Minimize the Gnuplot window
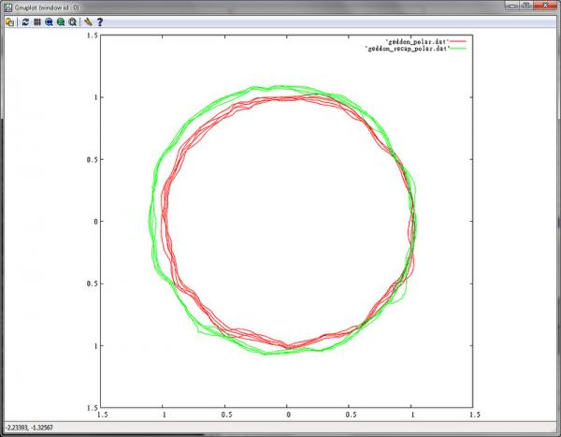 512,6
